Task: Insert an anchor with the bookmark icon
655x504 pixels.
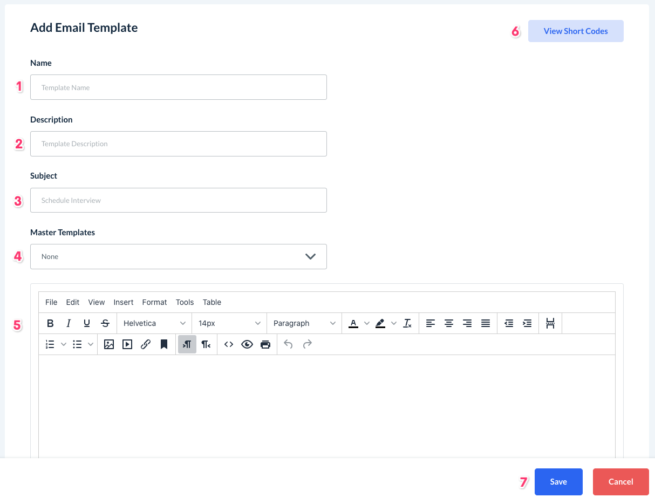Action: coord(164,344)
